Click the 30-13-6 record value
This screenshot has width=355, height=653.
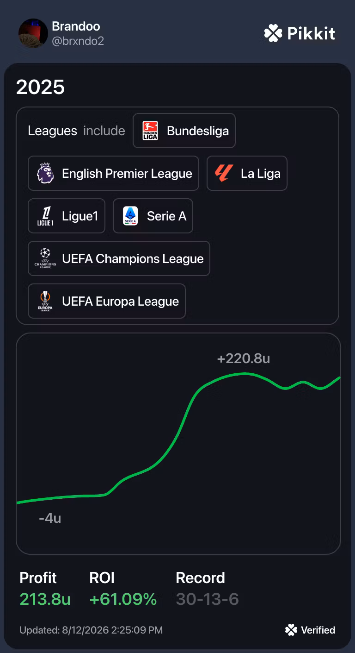click(x=208, y=599)
